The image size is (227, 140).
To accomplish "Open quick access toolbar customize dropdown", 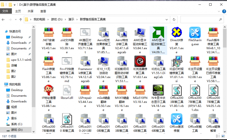I will pyautogui.click(x=14, y=5).
